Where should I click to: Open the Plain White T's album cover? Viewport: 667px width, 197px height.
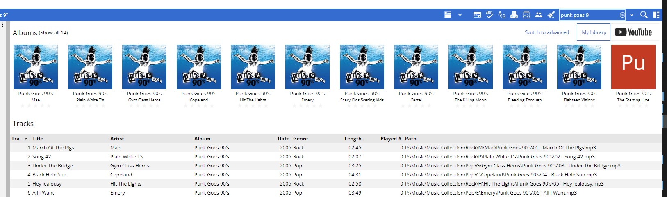[90, 67]
